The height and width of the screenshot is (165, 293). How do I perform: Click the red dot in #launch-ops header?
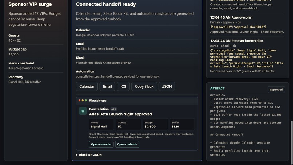(79, 101)
